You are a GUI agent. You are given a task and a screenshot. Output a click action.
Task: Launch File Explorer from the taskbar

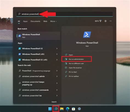coord(62,109)
